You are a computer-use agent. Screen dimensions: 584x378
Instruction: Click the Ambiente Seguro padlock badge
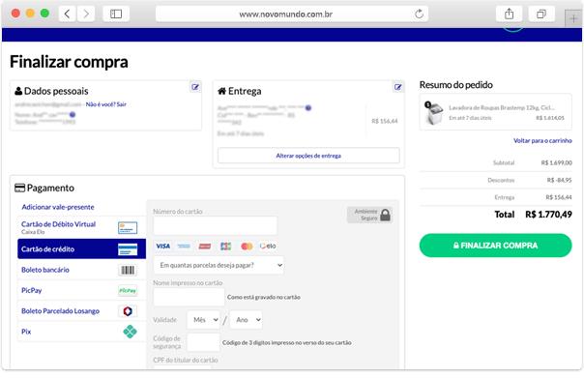(x=369, y=215)
